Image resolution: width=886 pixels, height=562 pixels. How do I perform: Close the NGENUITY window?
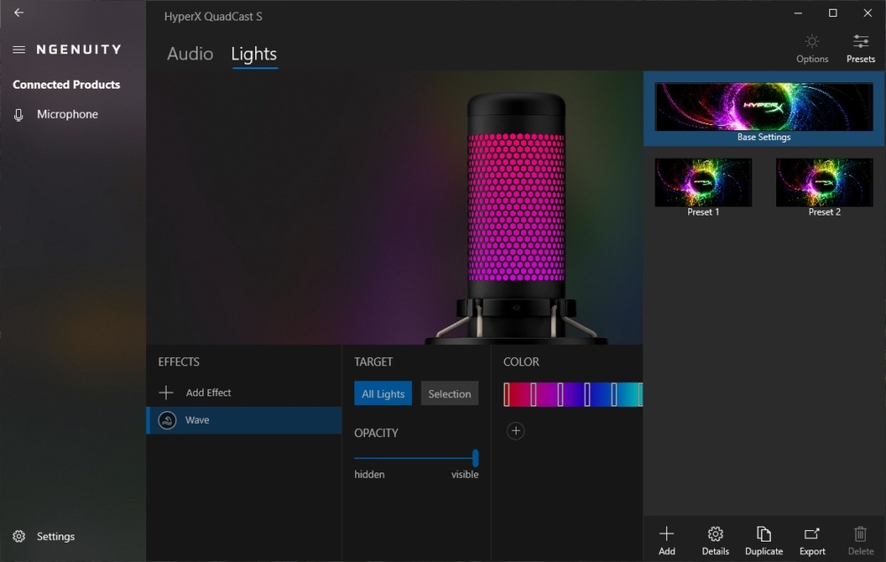tap(868, 13)
